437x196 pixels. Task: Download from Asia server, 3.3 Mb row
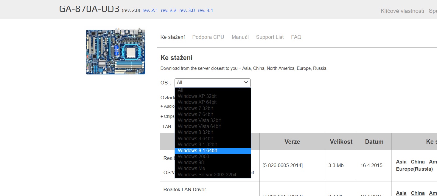[401, 162]
